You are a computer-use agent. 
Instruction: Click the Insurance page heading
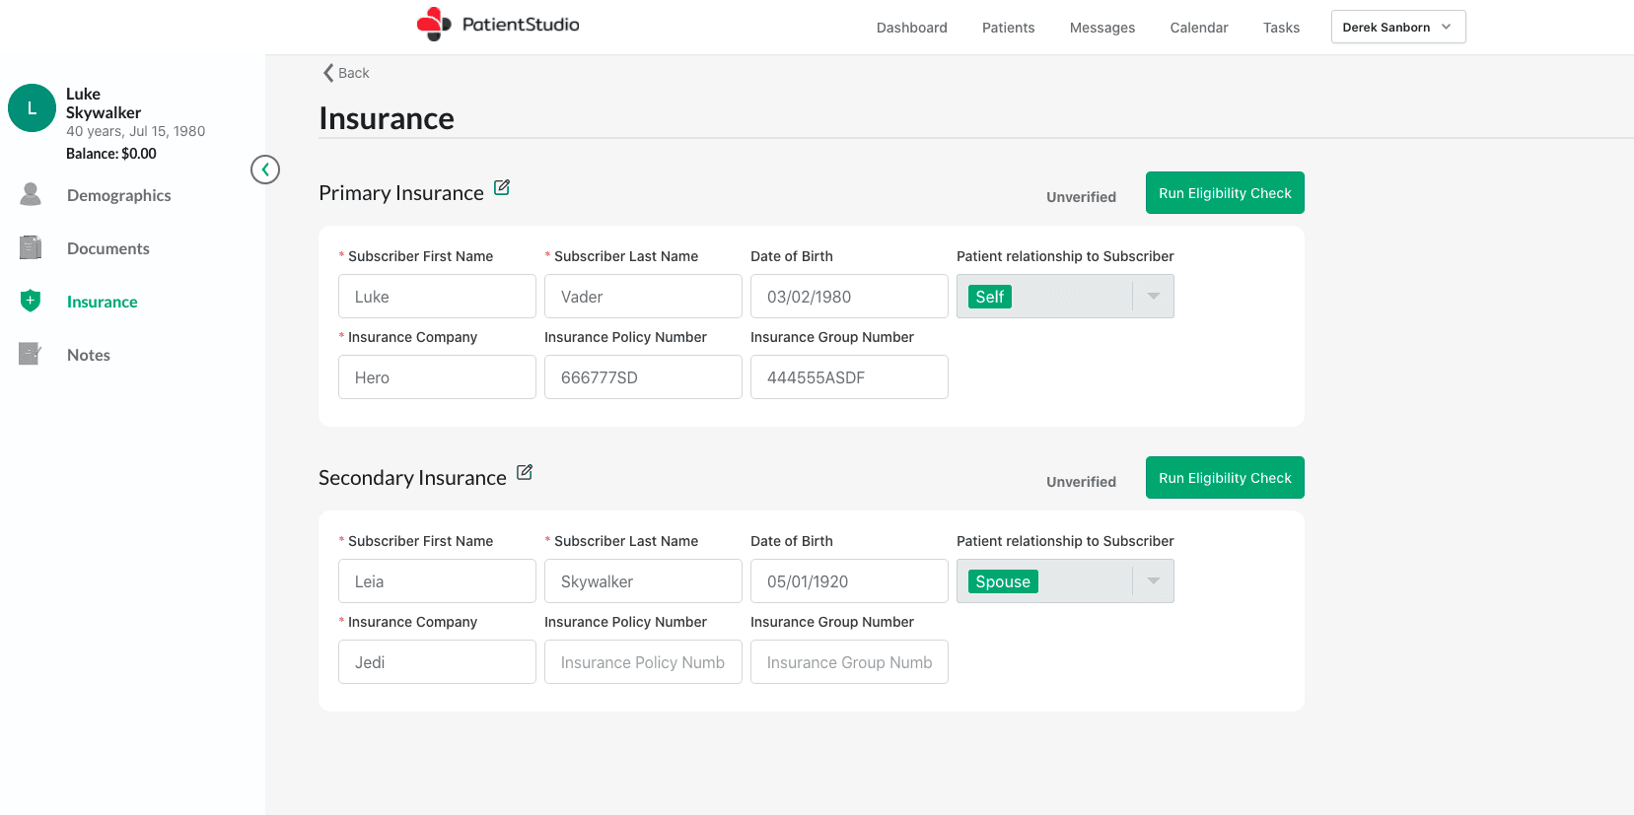point(387,118)
